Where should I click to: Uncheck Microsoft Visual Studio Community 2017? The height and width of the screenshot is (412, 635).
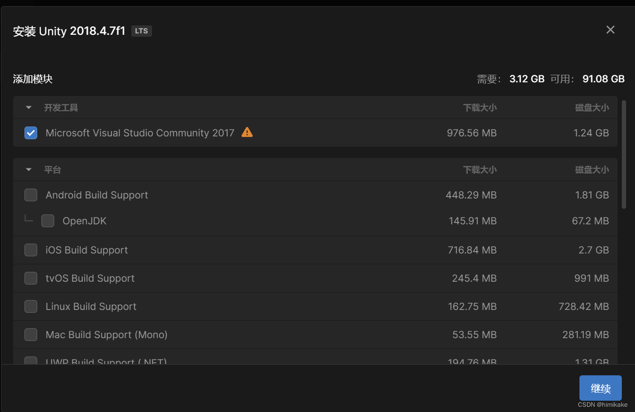tap(31, 133)
